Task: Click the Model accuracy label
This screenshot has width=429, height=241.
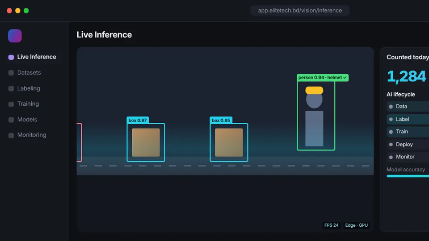Action: coord(406,170)
